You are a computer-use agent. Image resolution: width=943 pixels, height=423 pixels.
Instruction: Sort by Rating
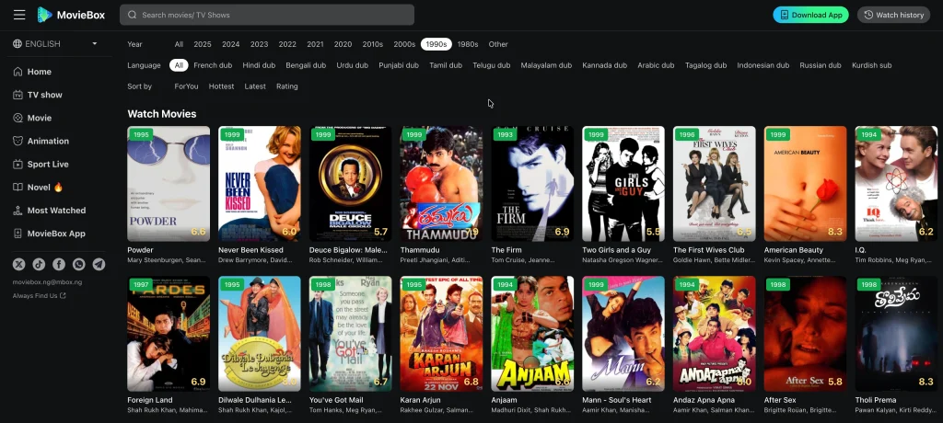click(x=287, y=86)
